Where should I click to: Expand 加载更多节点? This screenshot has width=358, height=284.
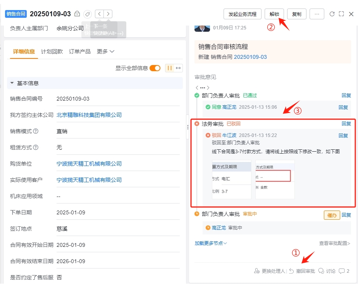210,243
